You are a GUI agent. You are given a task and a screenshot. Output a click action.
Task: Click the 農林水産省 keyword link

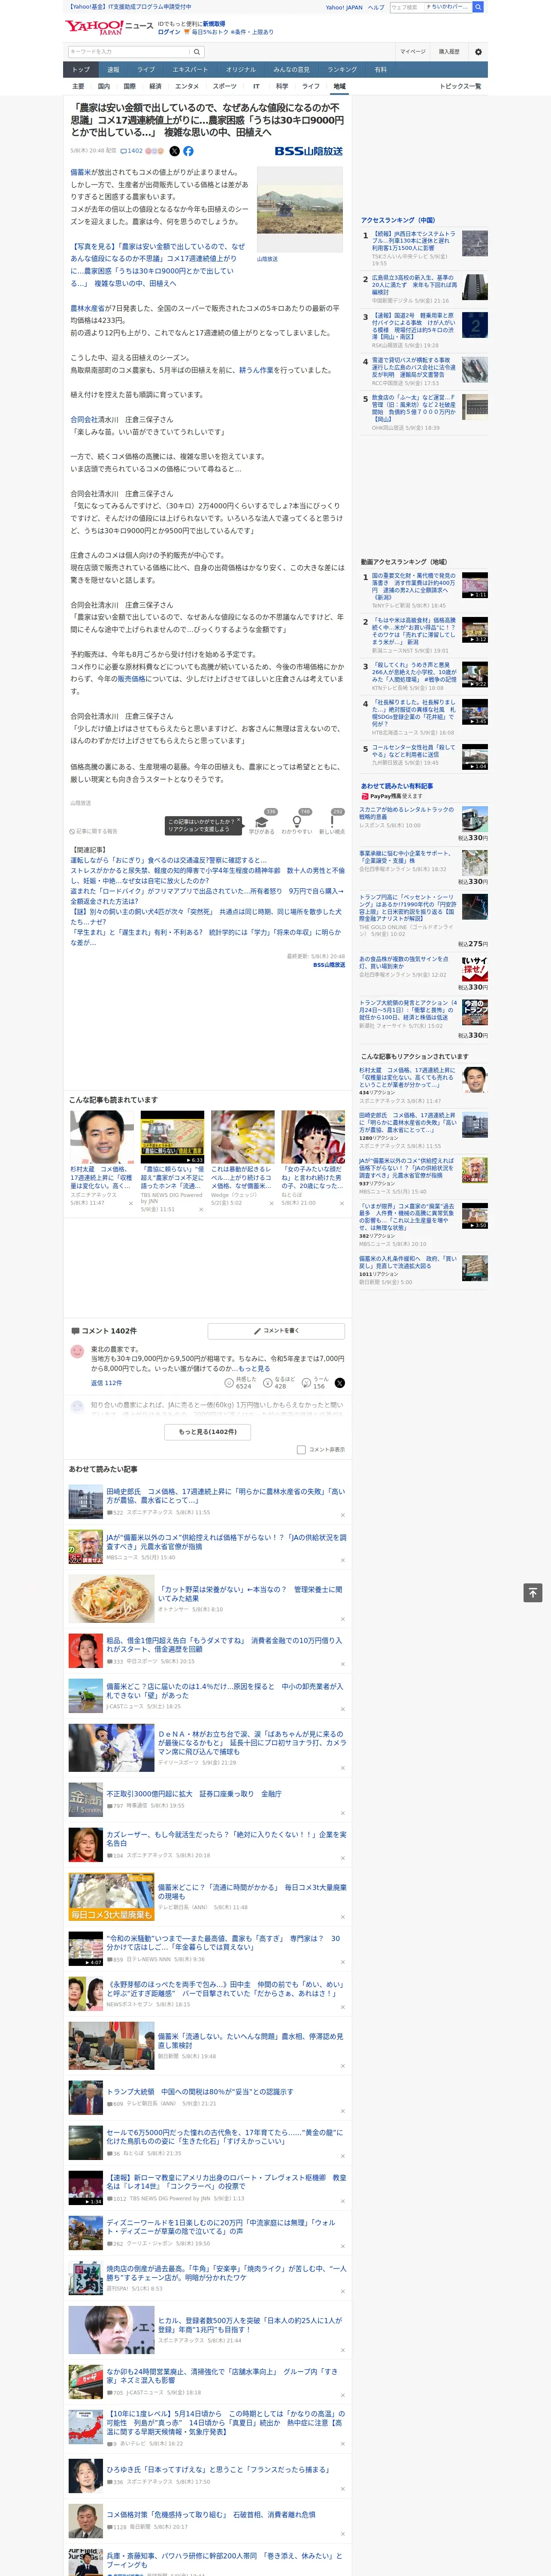88,308
